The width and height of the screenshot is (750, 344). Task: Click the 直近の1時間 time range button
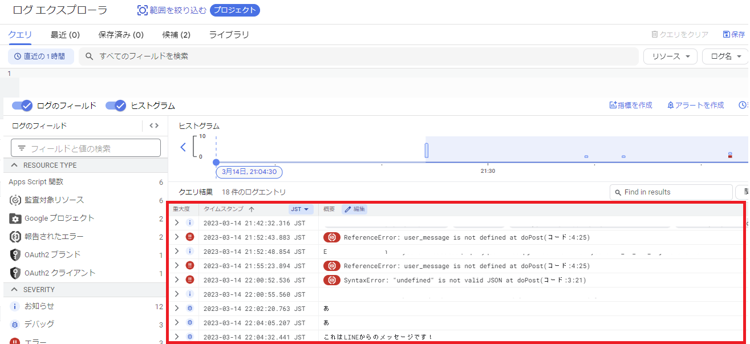(x=40, y=56)
